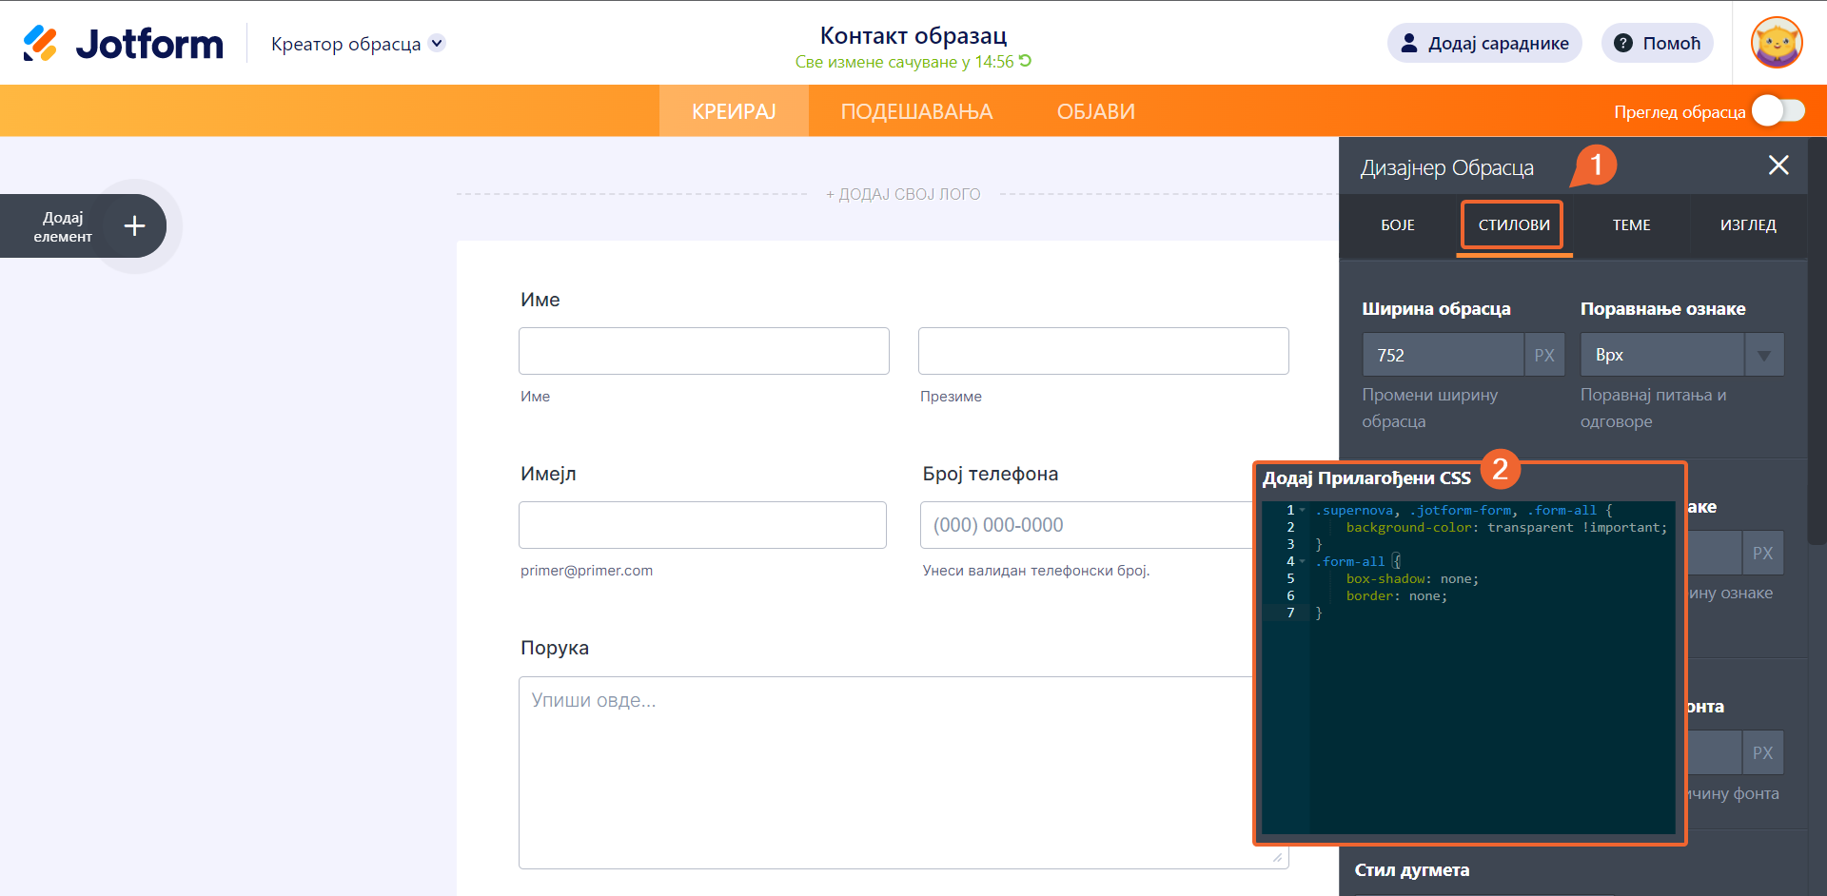Click the Број телефона field label
Screen dimensions: 1827x896
point(991,474)
